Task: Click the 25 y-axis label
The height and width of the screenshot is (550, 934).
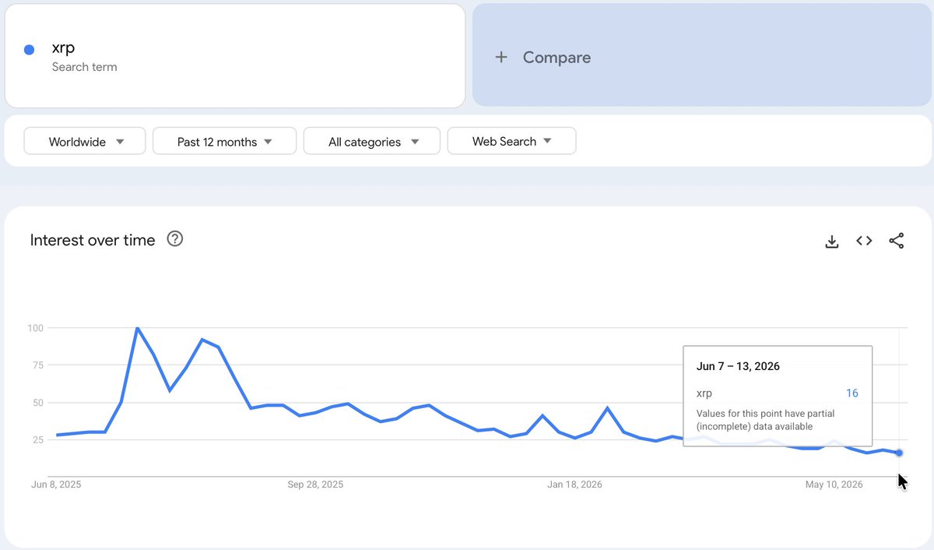Action: click(x=38, y=440)
